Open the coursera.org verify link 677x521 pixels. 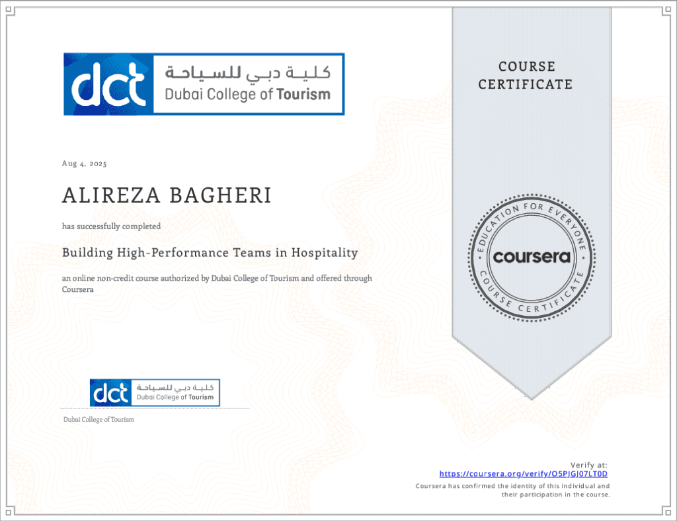coord(524,474)
